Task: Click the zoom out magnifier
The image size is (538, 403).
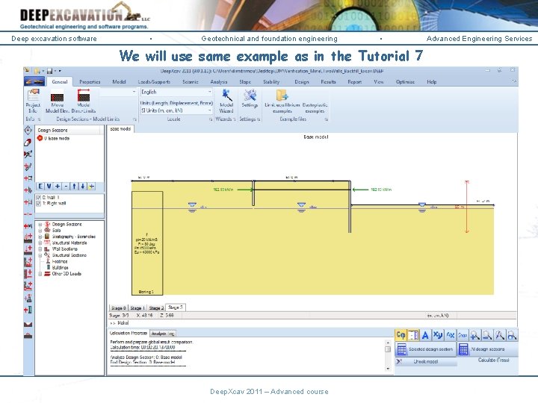Action: pos(487,335)
